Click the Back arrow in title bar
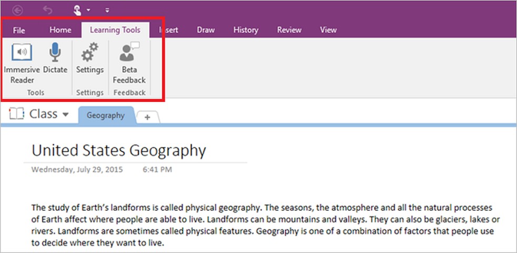This screenshot has width=517, height=253. (x=18, y=9)
